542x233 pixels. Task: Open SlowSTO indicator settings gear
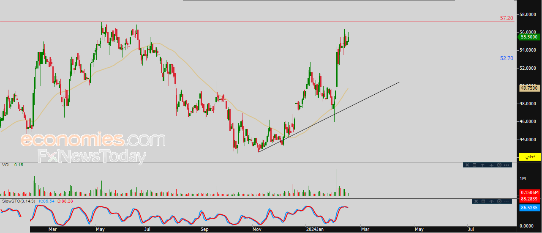coord(500,201)
